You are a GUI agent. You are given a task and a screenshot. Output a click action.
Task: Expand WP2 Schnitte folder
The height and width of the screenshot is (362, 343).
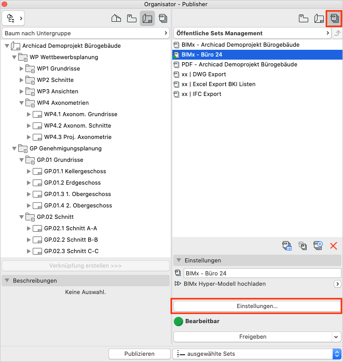point(21,80)
